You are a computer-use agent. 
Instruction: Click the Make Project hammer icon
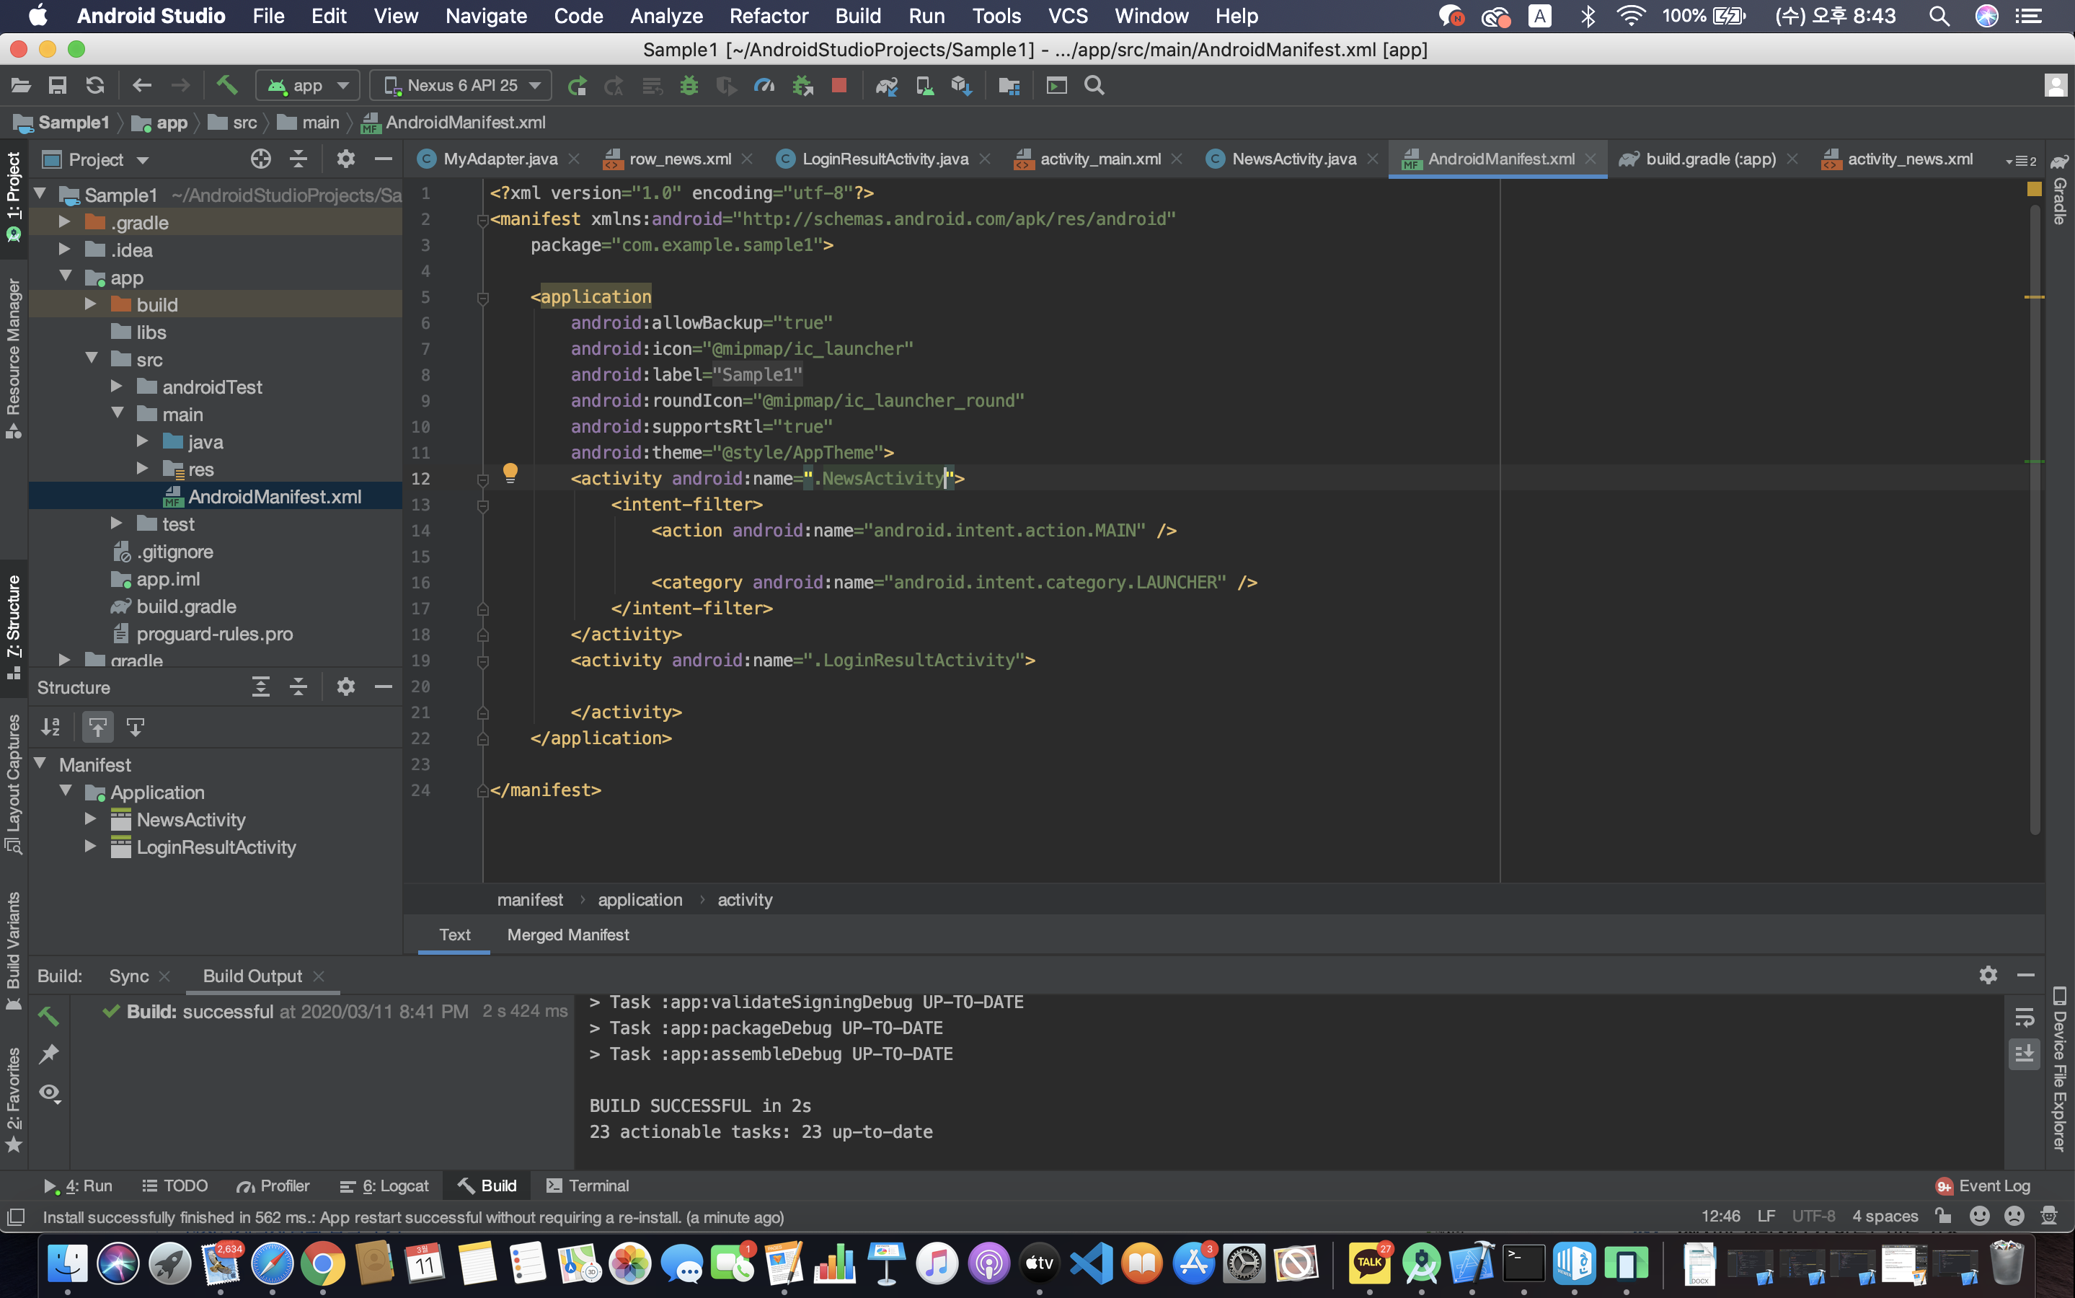tap(226, 85)
